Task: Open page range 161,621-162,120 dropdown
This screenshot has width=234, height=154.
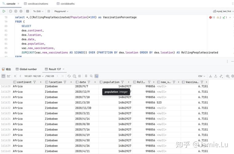Action: [x=34, y=76]
